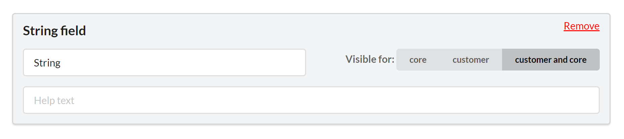624x139 pixels.
Task: Switch visibility to the customer segment
Action: (x=470, y=60)
